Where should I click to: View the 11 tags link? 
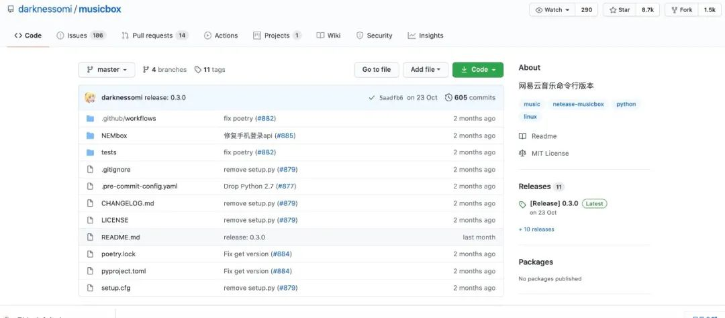coord(210,70)
